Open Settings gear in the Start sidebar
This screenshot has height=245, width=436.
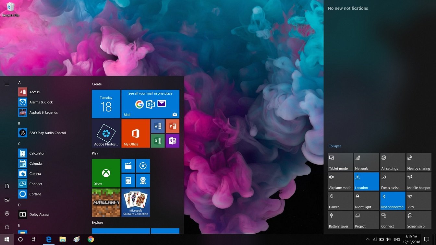7,213
